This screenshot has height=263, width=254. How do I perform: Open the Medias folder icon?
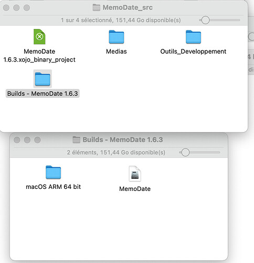tap(117, 37)
